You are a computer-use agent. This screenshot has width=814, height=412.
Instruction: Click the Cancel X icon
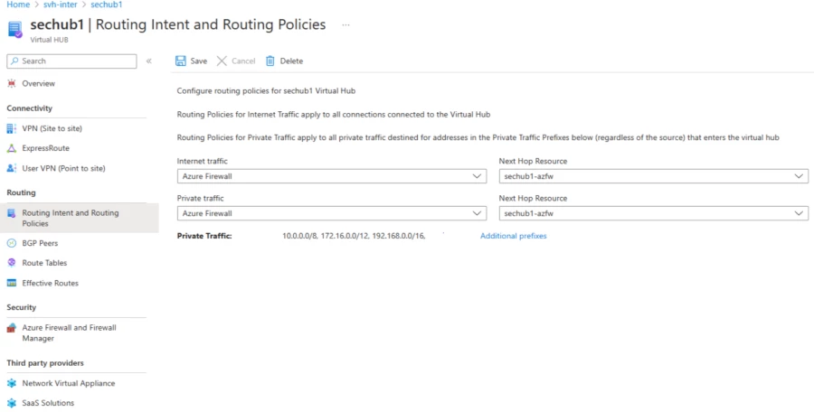tap(222, 61)
